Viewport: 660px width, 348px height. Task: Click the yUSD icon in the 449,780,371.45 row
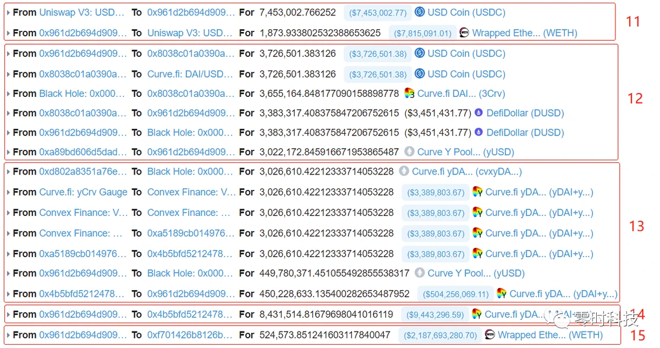click(x=420, y=273)
